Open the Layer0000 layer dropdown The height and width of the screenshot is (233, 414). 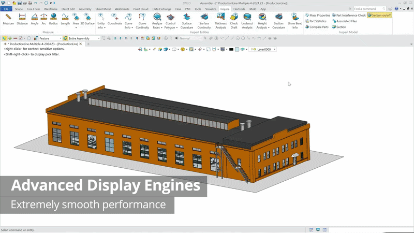click(274, 50)
